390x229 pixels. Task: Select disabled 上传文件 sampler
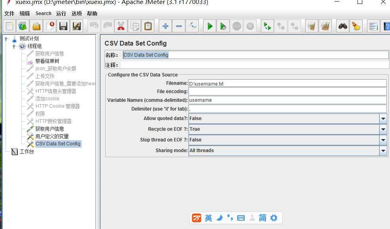coord(45,76)
